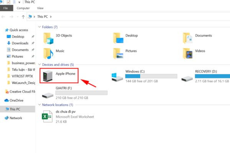Click the "210 GB free of 210 GB" text
This screenshot has height=153, width=230.
72,98
